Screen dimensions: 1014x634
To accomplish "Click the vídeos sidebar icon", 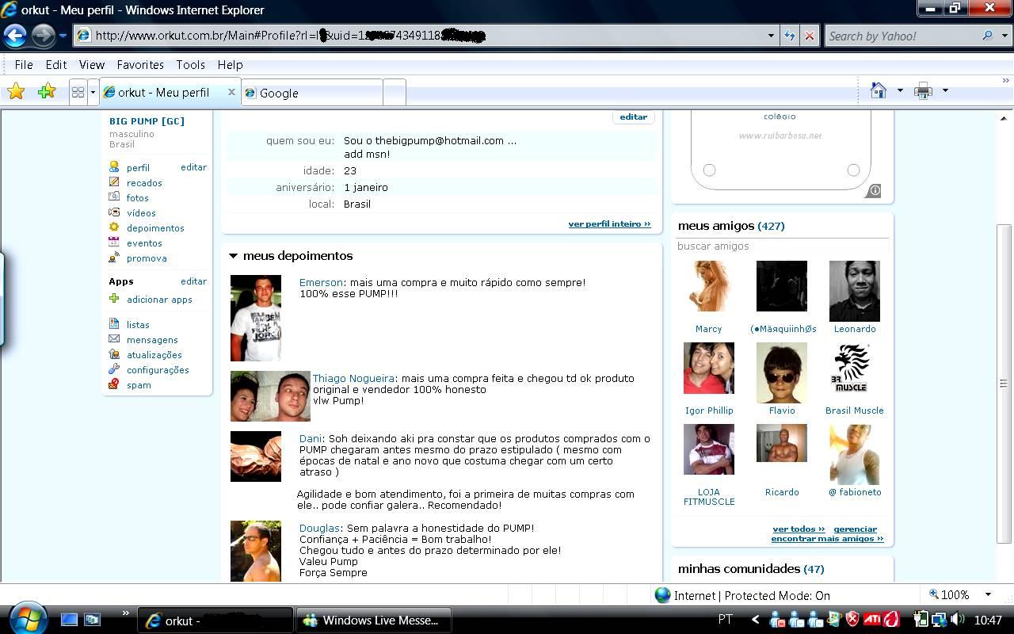I will pos(114,212).
